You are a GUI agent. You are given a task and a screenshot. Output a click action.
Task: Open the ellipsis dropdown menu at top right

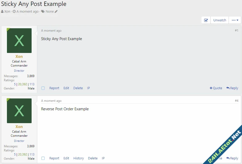235,20
